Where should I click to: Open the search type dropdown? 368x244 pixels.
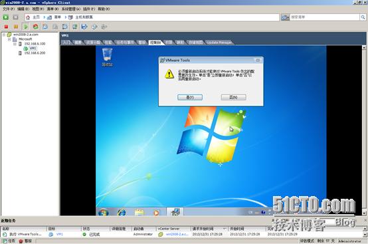[x=285, y=17]
